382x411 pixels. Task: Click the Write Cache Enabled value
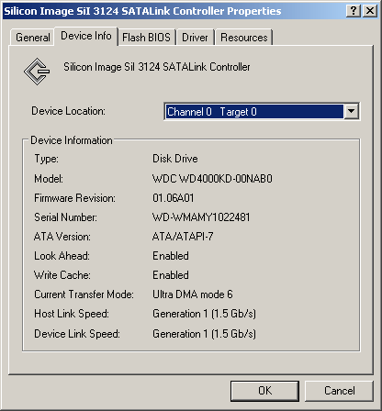[x=171, y=275]
